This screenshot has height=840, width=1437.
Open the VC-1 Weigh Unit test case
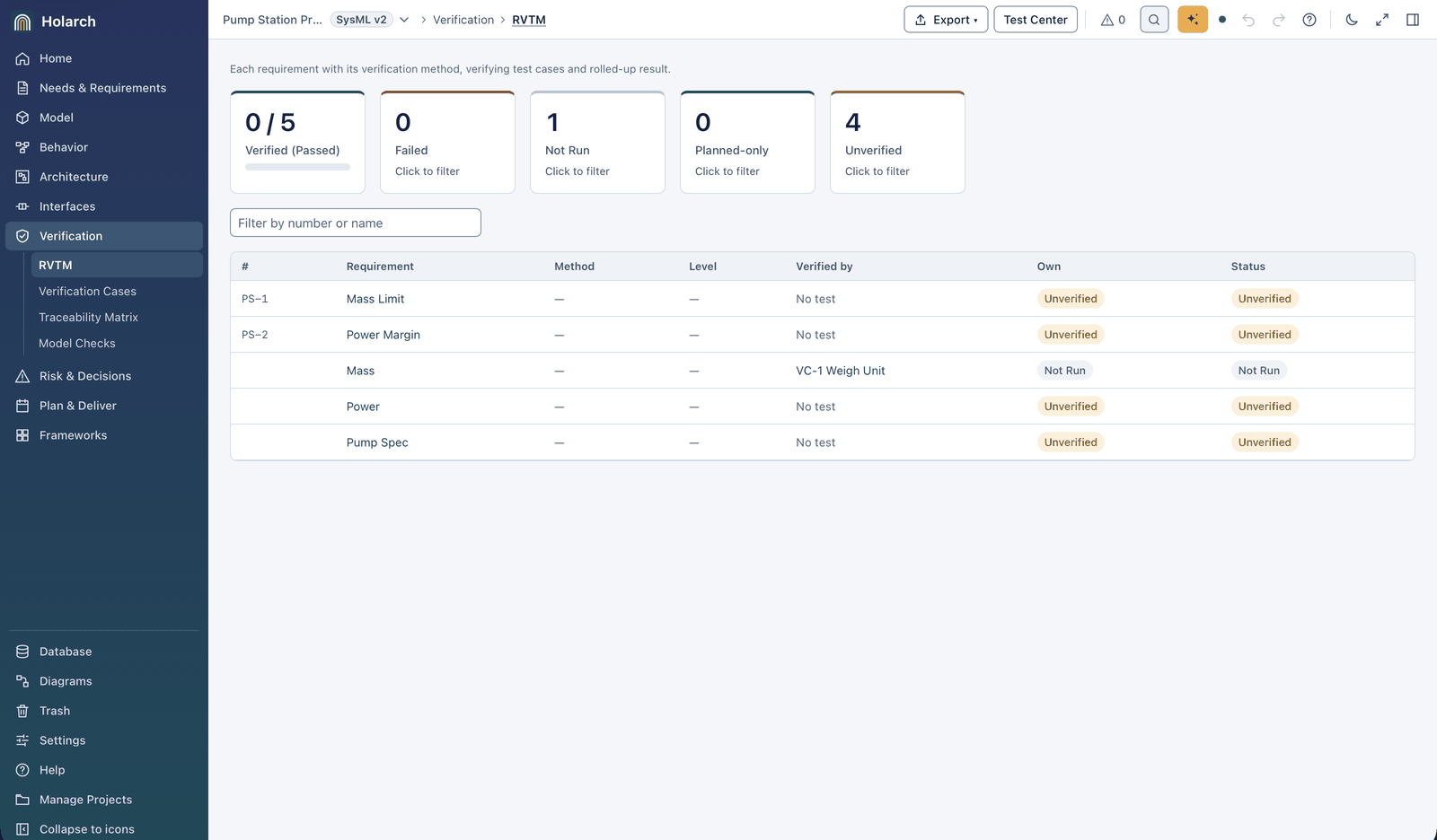[x=840, y=371]
